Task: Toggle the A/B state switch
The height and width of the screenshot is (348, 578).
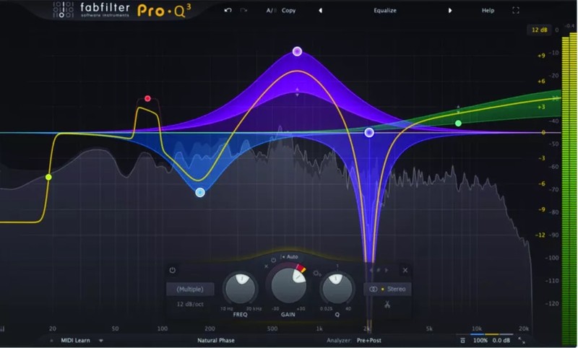Action: coord(272,10)
